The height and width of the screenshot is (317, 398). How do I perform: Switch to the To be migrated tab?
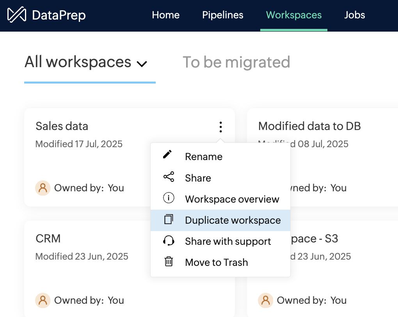pyautogui.click(x=236, y=62)
